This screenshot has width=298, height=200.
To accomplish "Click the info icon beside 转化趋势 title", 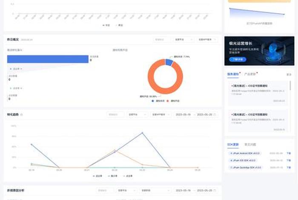I will (22, 114).
